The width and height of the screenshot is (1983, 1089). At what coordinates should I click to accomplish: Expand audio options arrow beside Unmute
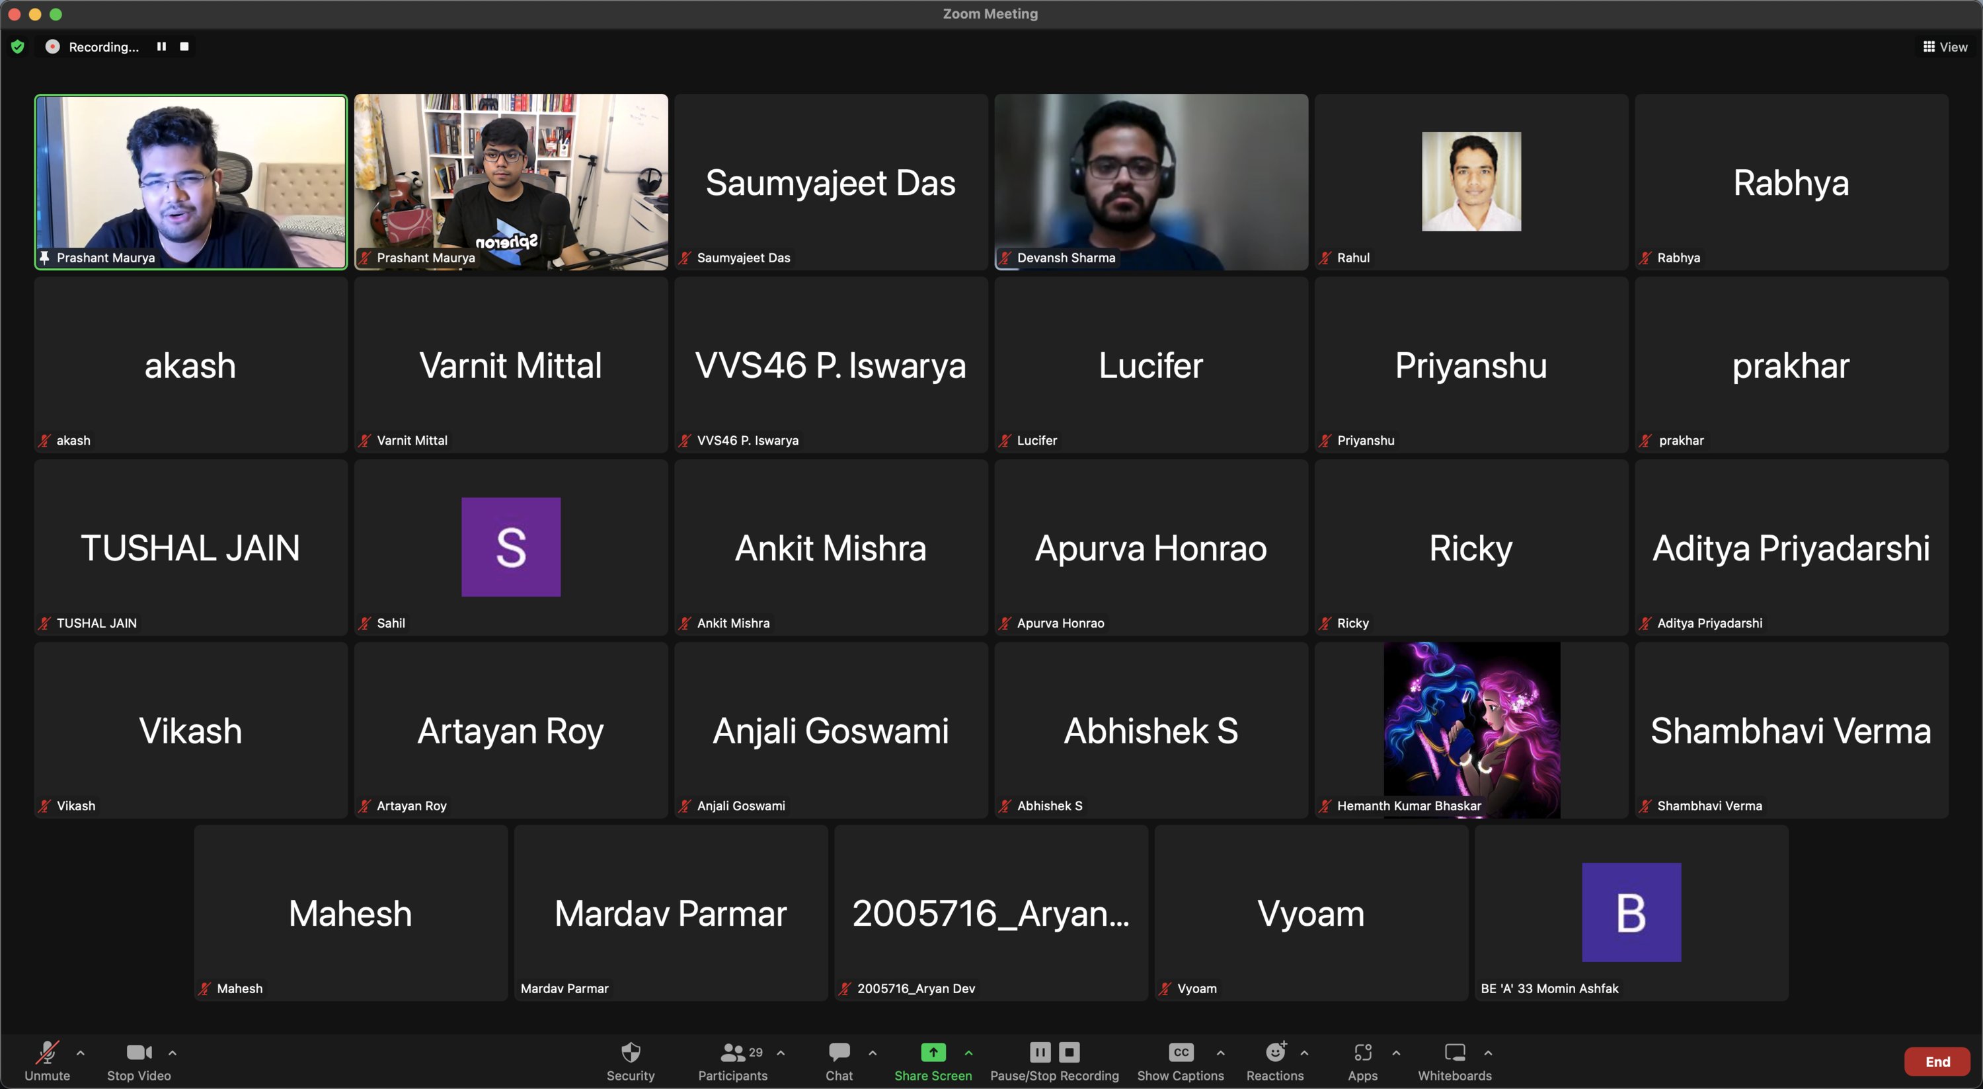point(81,1052)
